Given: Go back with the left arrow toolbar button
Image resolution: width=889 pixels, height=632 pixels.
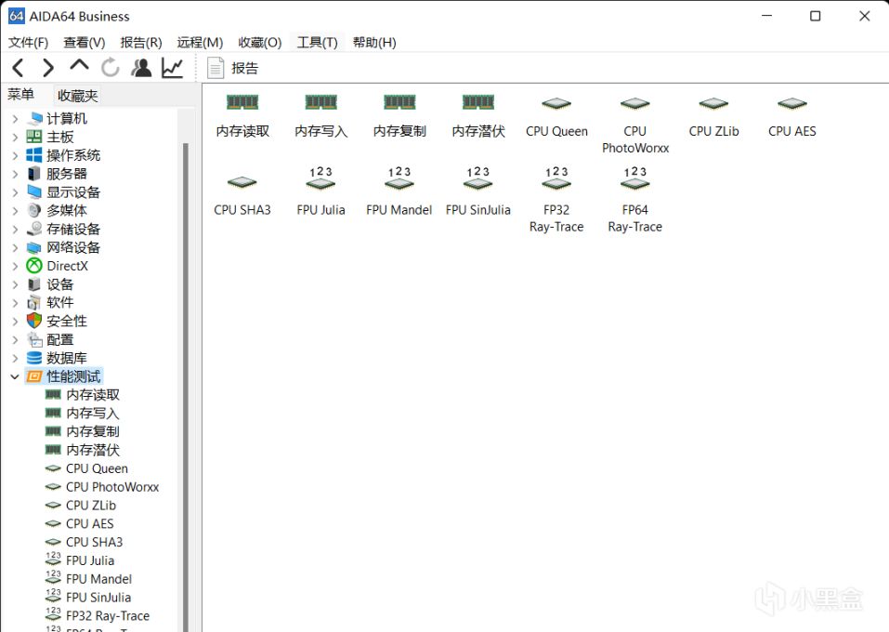Looking at the screenshot, I should (x=19, y=68).
